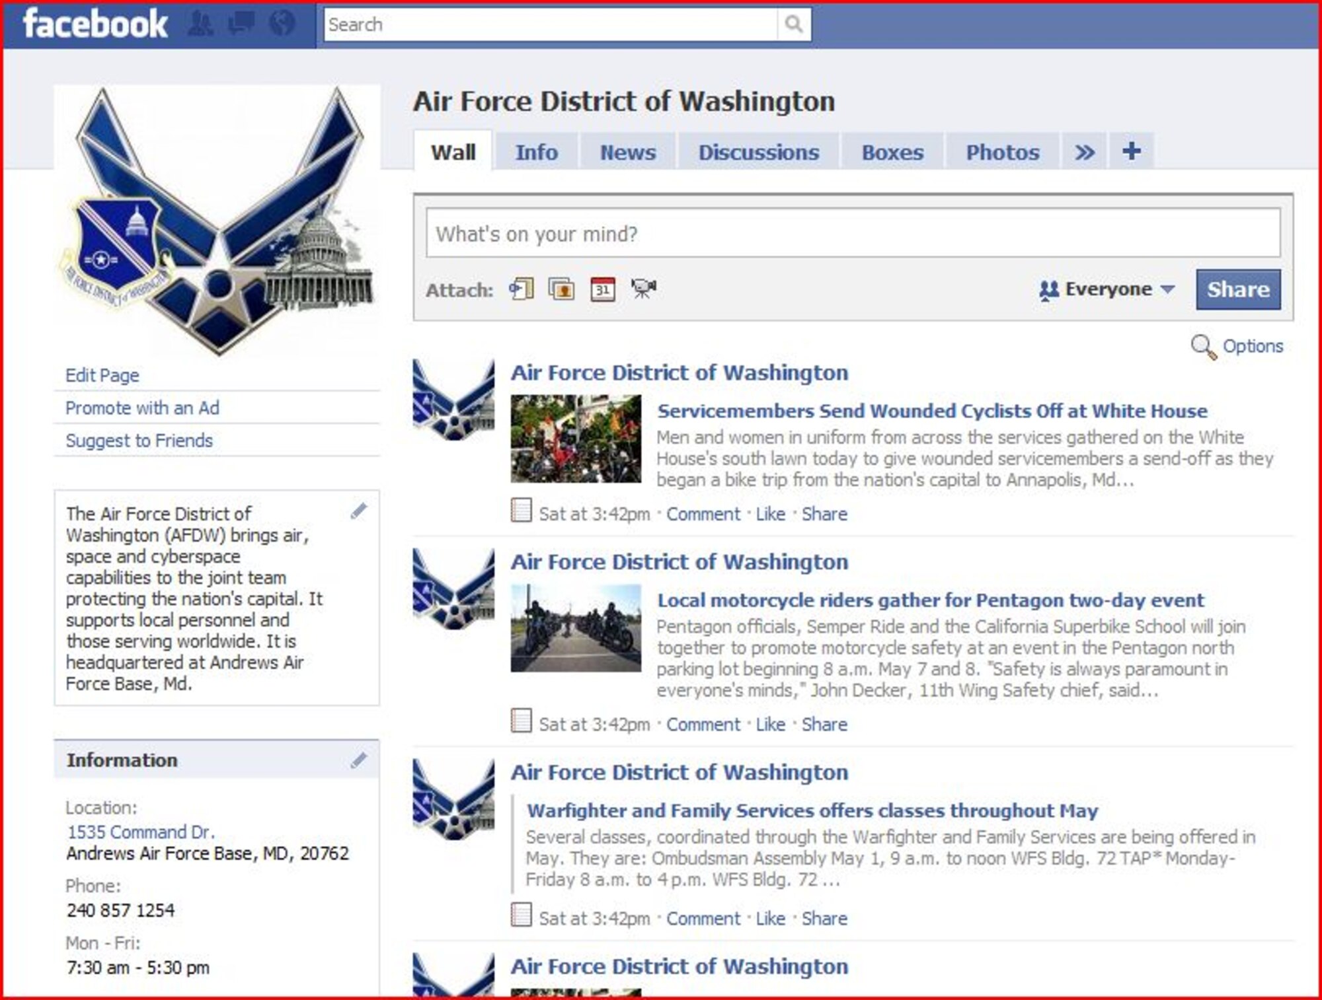Expand the more tabs chevron button
The image size is (1322, 1000).
1081,143
